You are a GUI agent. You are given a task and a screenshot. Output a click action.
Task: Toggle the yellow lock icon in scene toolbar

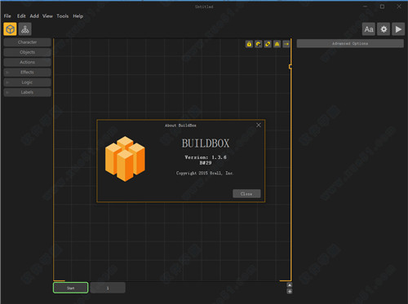(x=249, y=44)
